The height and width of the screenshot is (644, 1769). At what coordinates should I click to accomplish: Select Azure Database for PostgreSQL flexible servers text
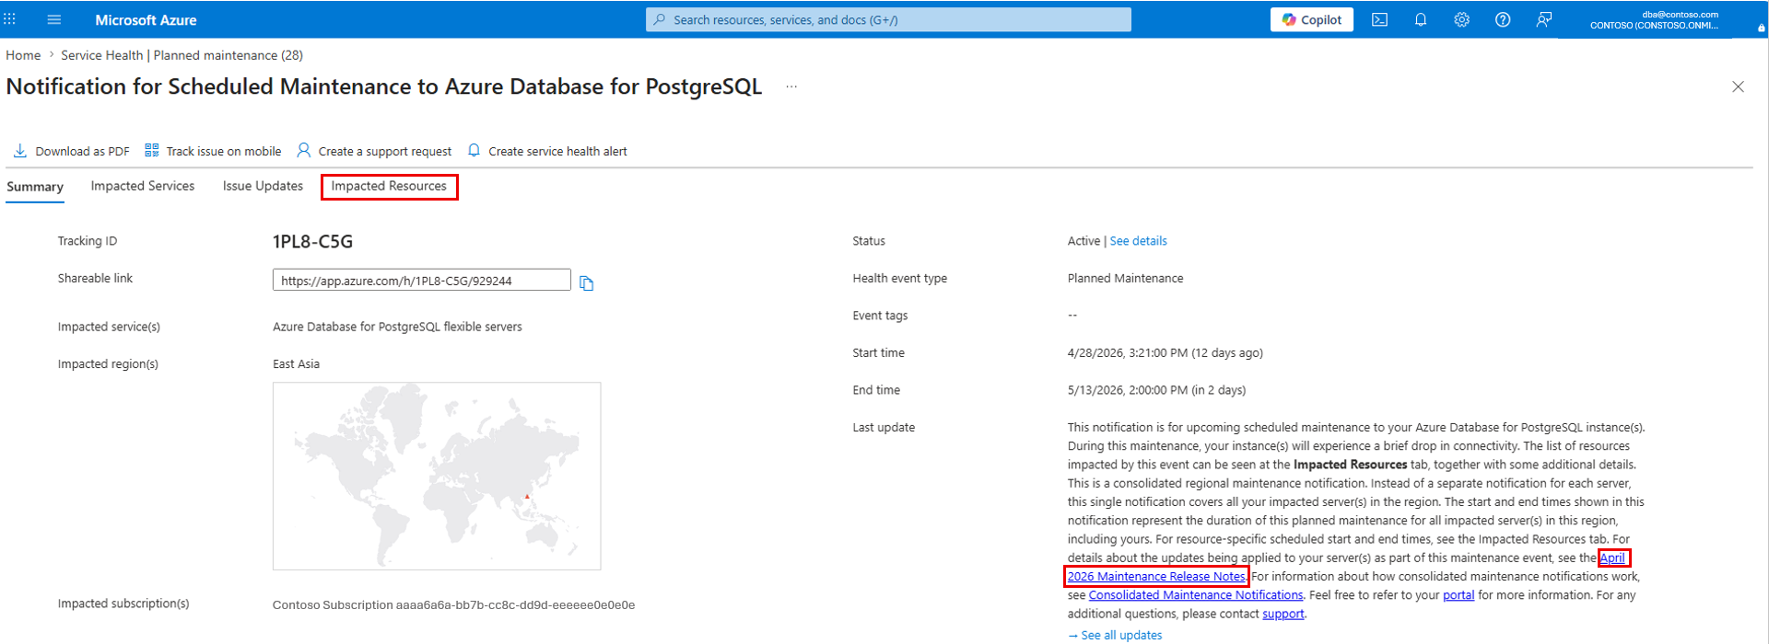(x=397, y=327)
